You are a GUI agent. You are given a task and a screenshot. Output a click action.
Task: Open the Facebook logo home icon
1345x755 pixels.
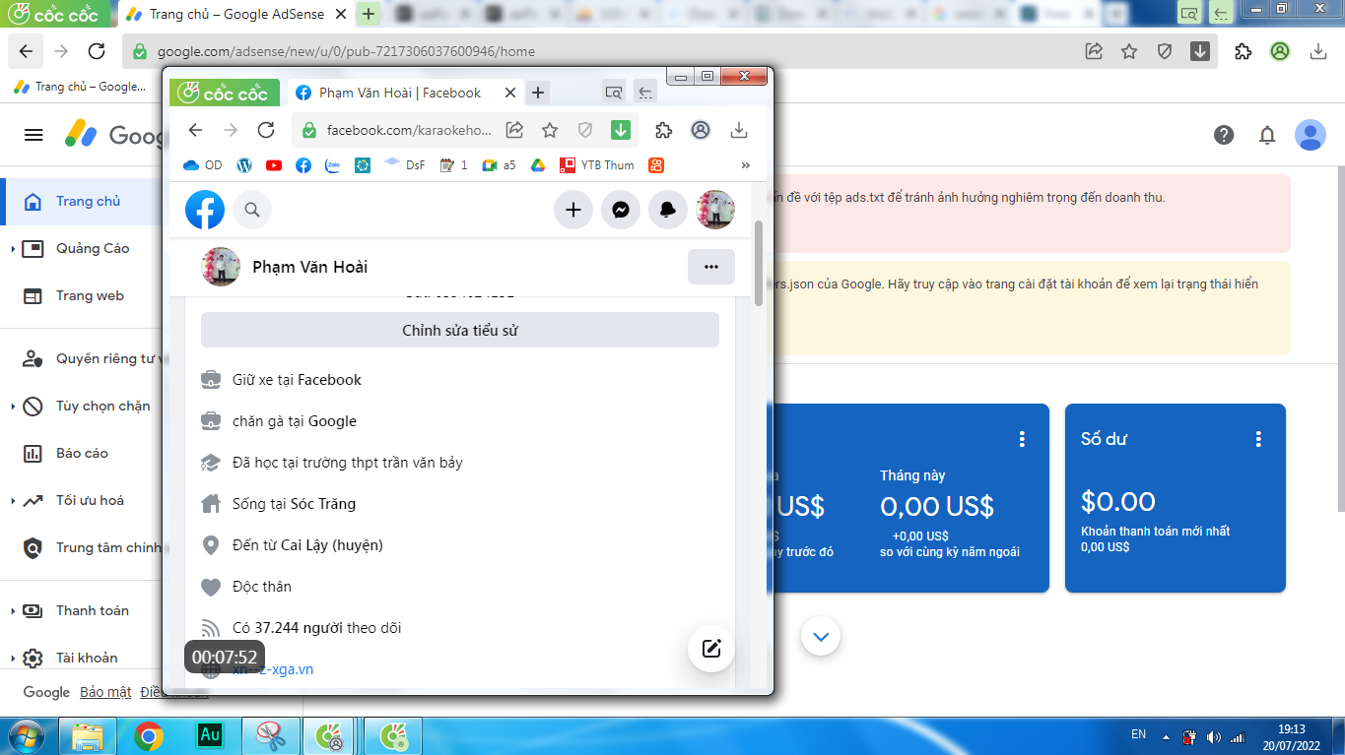[x=205, y=210]
